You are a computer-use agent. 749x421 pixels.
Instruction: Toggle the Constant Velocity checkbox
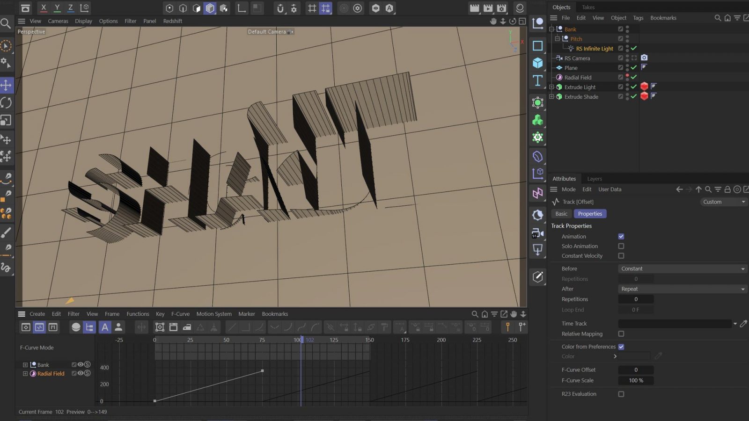(621, 256)
